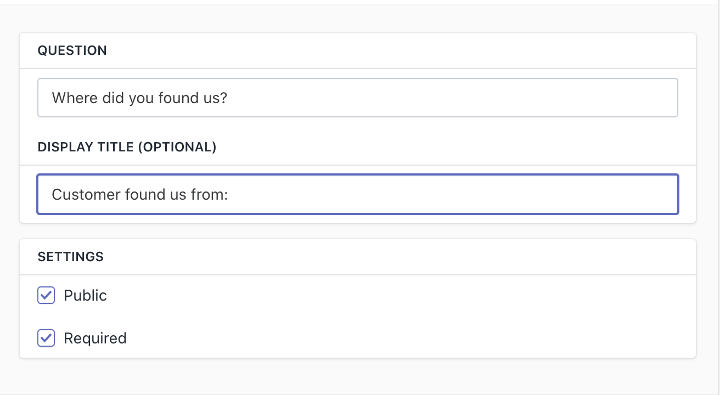Image resolution: width=720 pixels, height=395 pixels.
Task: Click the DISPLAY TITLE (OPTIONAL) heading
Action: [127, 147]
